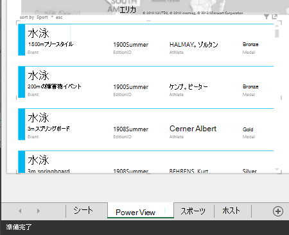Add a new sheet with the plus button
289x235 pixels.
pos(278,211)
